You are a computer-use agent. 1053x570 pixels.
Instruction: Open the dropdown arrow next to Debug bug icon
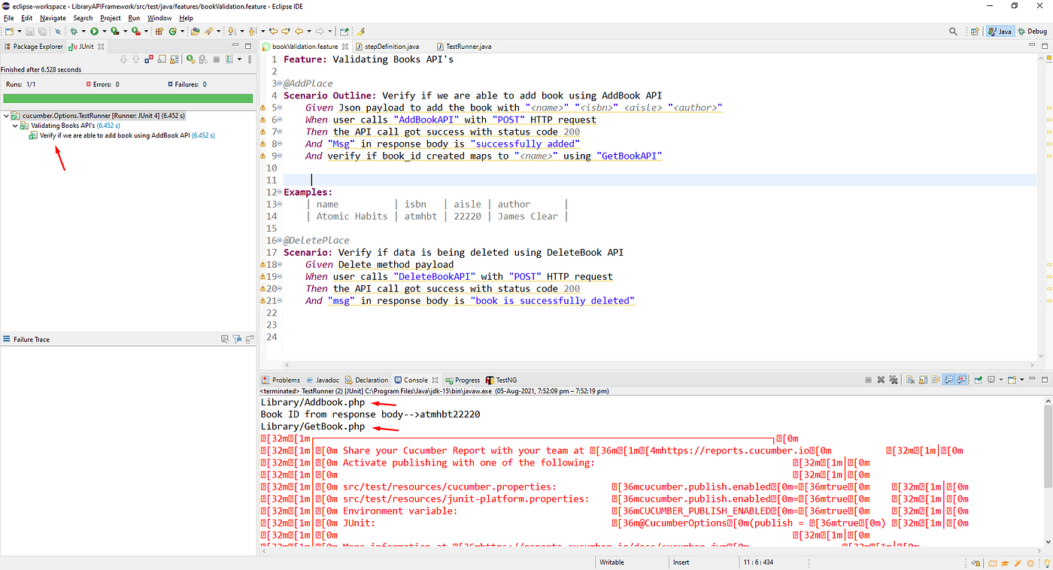coord(83,32)
